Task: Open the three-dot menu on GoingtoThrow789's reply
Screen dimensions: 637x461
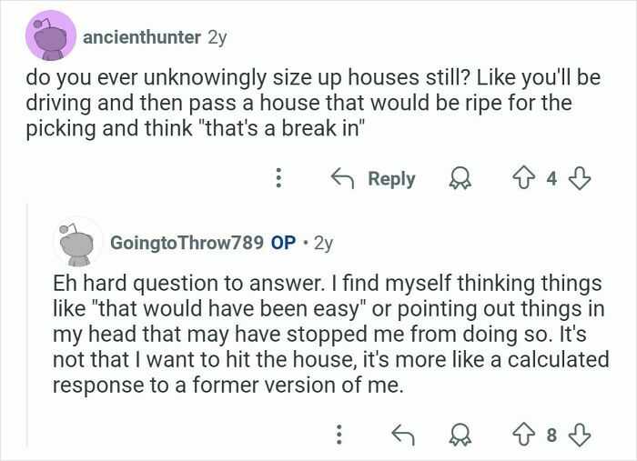Action: [340, 435]
